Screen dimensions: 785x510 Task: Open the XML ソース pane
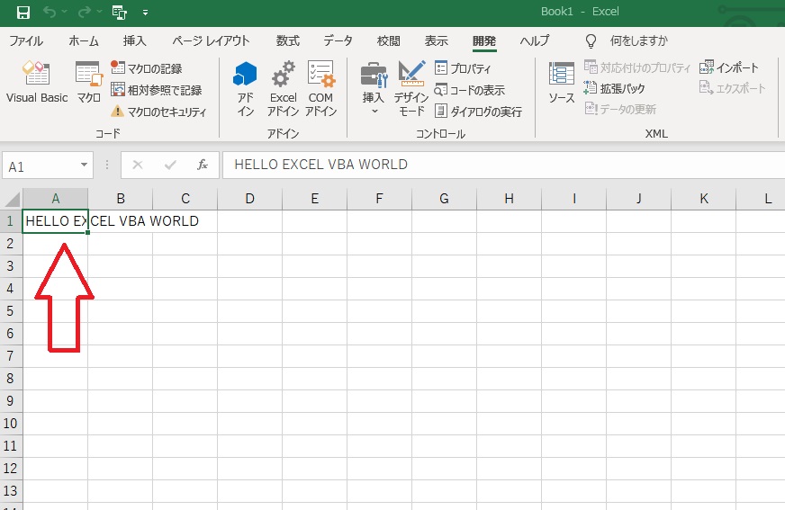coord(561,82)
